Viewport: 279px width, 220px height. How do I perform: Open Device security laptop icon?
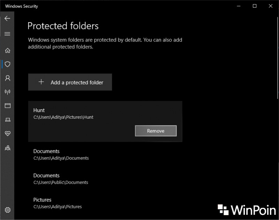pos(7,120)
